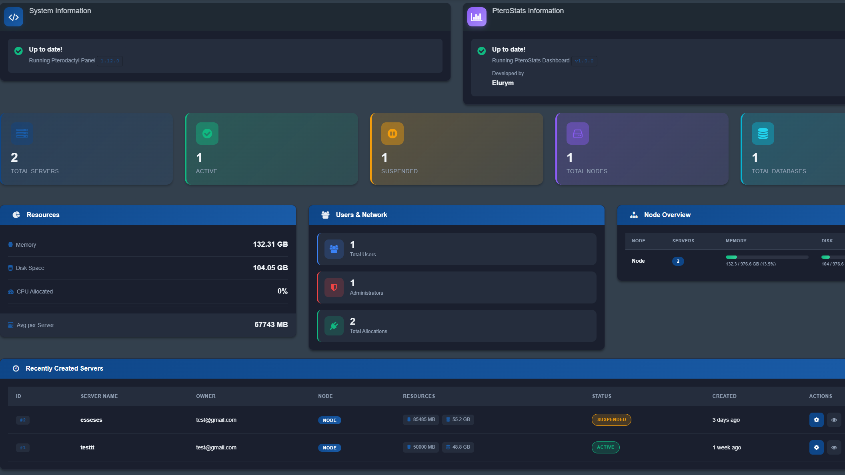View cssсscs server with eye icon

[834, 420]
